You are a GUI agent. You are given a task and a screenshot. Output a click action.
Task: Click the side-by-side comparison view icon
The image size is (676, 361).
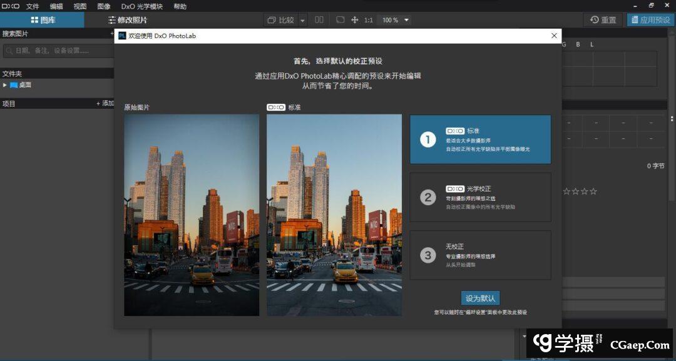coord(319,20)
